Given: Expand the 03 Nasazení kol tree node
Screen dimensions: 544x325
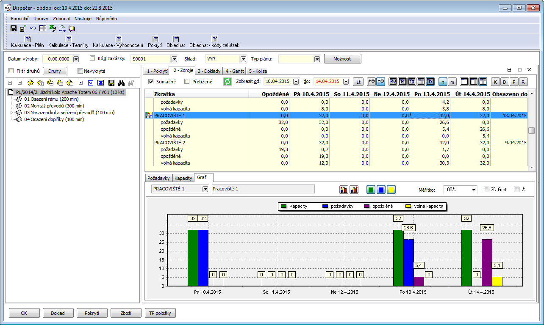Looking at the screenshot, I should tap(11, 113).
